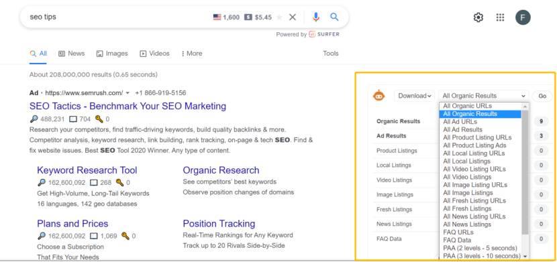Star the keyword in the search box

point(279,17)
